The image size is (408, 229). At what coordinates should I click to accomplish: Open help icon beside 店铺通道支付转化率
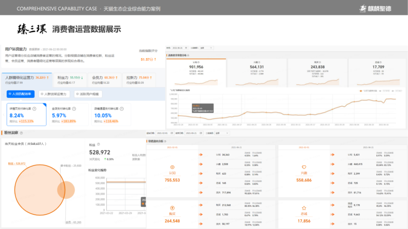122,109
